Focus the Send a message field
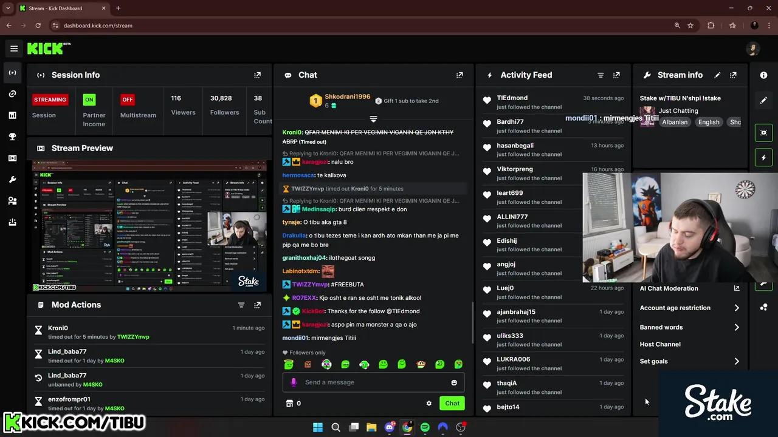The width and height of the screenshot is (778, 437). (373, 382)
